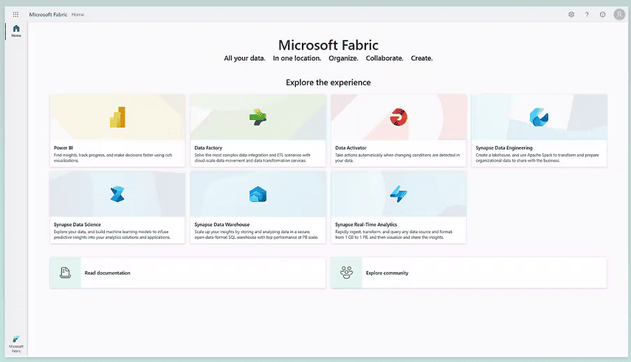Click the Synapse Real-Time Analytics lightning icon
631x362 pixels.
pos(399,194)
